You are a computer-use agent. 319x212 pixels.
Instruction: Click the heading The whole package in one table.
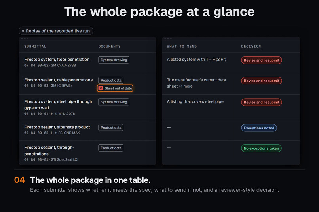[x=90, y=180]
